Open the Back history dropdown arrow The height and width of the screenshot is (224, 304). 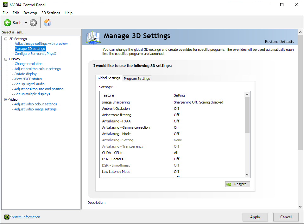pyautogui.click(x=26, y=23)
